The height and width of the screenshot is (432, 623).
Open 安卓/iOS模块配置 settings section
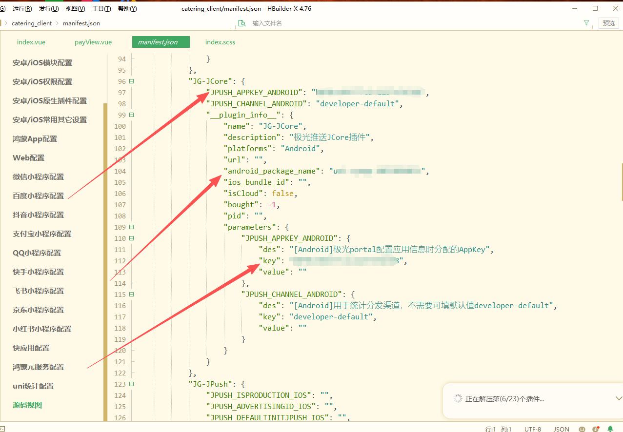tap(42, 63)
